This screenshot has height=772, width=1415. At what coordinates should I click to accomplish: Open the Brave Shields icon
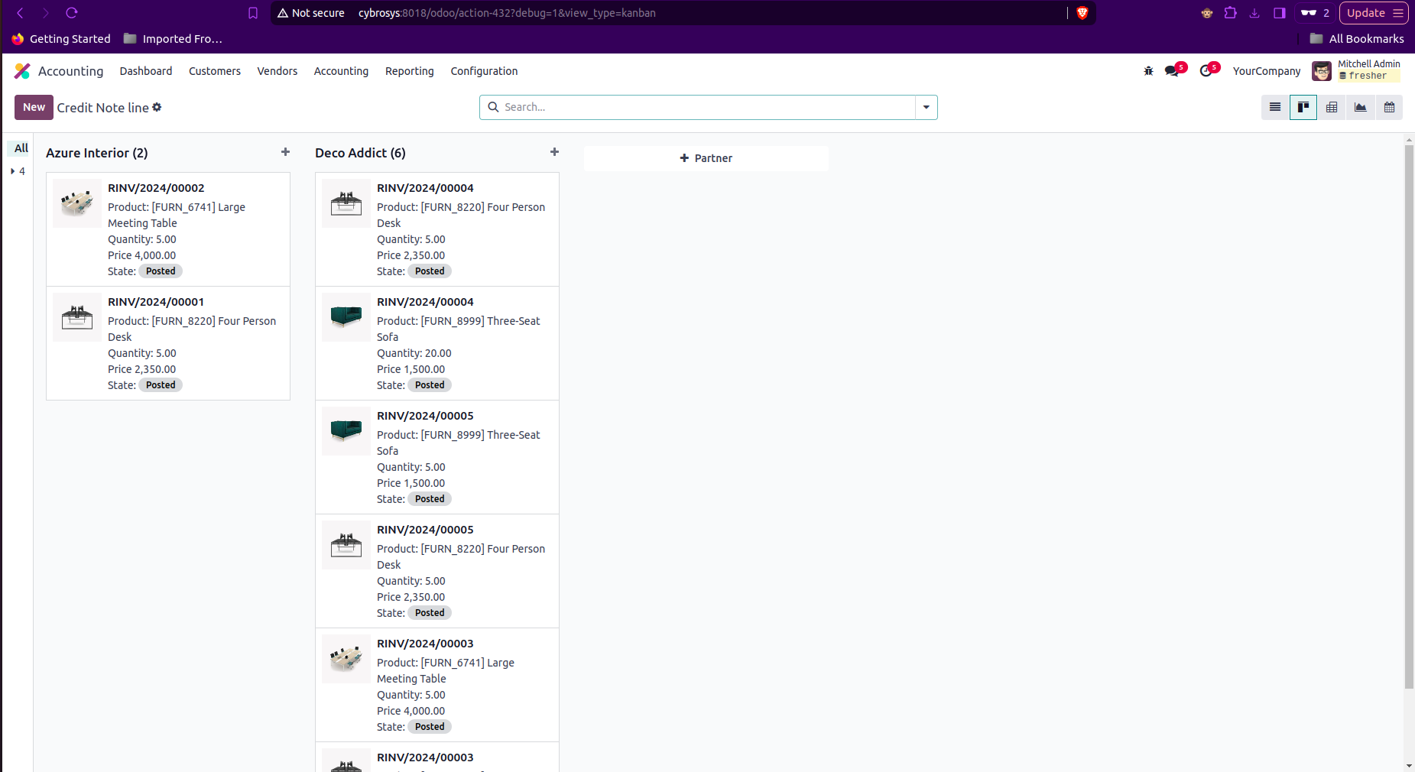click(x=1082, y=13)
